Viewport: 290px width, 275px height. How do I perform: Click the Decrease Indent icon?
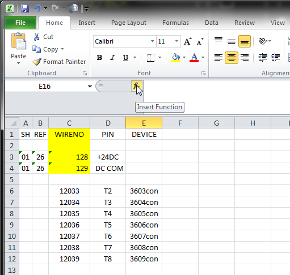coord(263,57)
